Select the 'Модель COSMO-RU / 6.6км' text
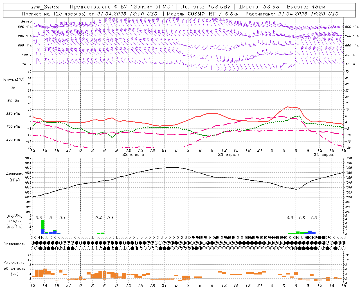 203,14
